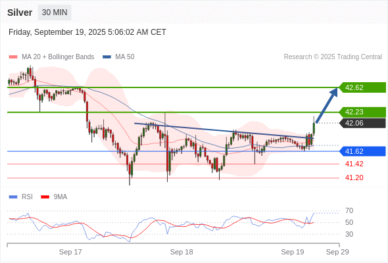The image size is (388, 263).
Task: Click the Silver chart title
Action: point(20,12)
